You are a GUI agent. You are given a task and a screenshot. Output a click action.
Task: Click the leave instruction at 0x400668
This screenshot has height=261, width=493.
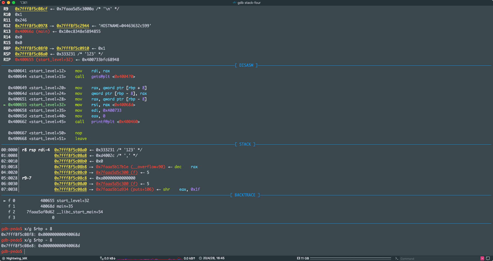coord(81,139)
